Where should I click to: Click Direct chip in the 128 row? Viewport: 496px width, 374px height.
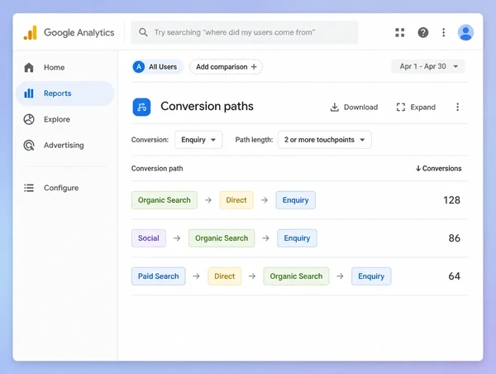pyautogui.click(x=236, y=200)
